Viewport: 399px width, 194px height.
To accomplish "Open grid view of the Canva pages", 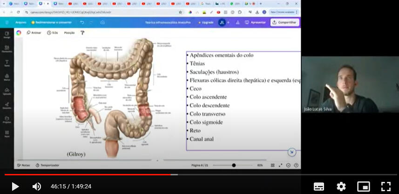I will coord(272,165).
